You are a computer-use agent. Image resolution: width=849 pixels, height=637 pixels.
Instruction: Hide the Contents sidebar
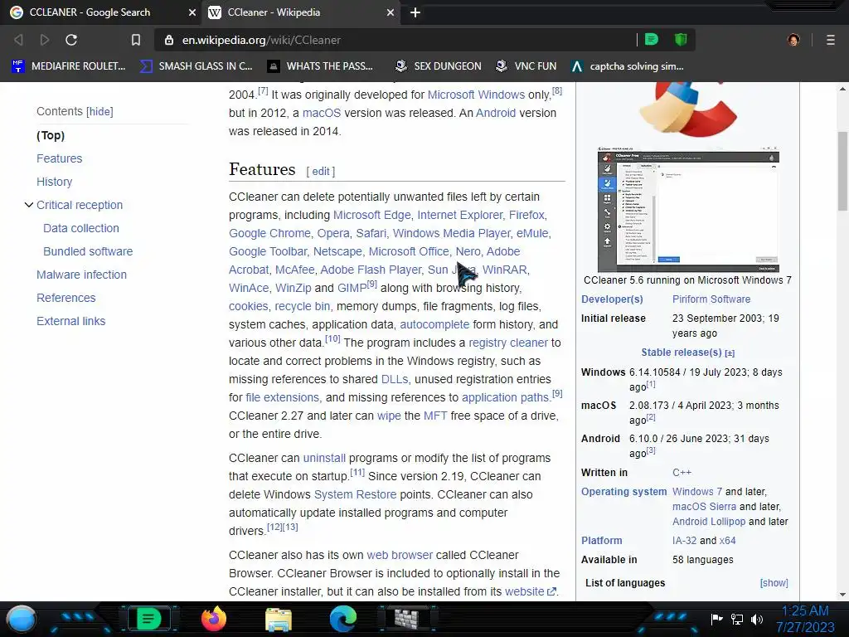(x=100, y=112)
